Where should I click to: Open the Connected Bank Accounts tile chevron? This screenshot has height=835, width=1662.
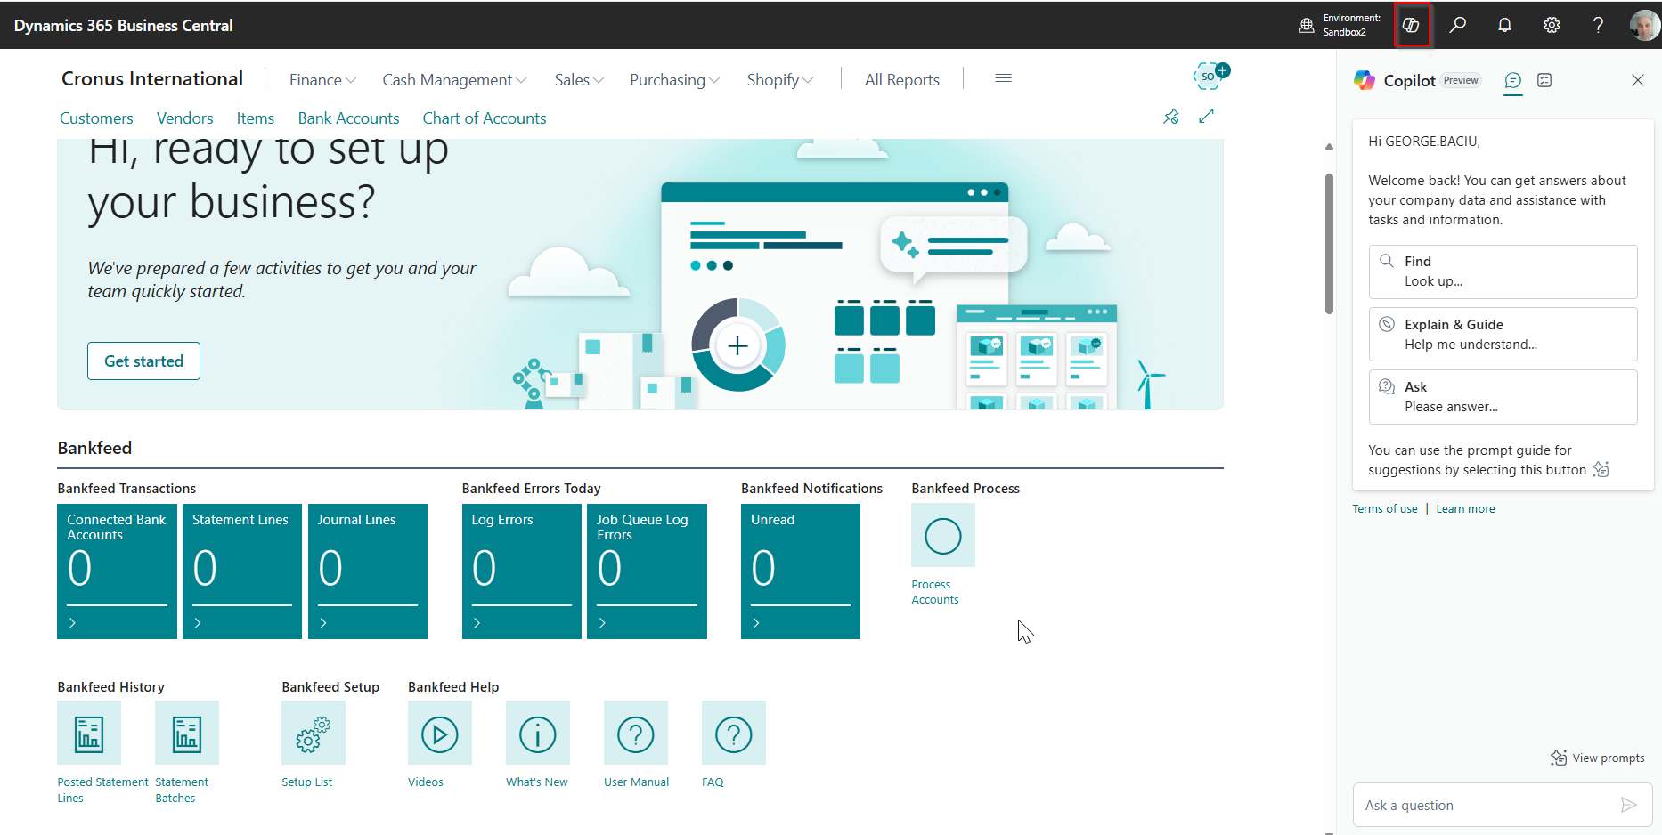coord(72,623)
